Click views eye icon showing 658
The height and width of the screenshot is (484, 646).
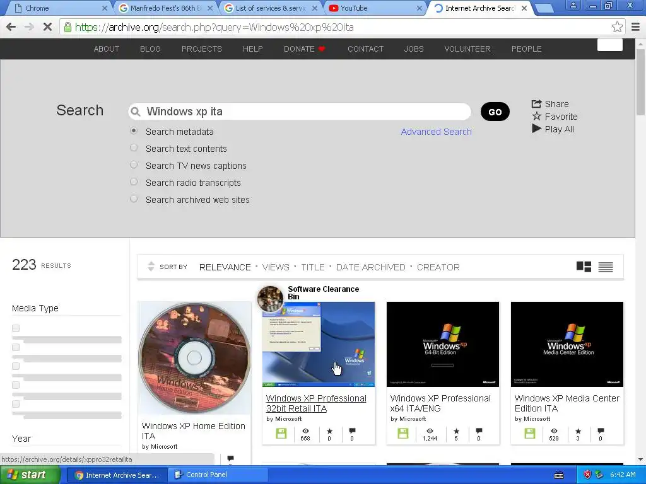(305, 431)
